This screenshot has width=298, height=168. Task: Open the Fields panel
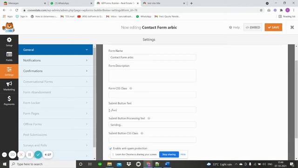coord(9,57)
